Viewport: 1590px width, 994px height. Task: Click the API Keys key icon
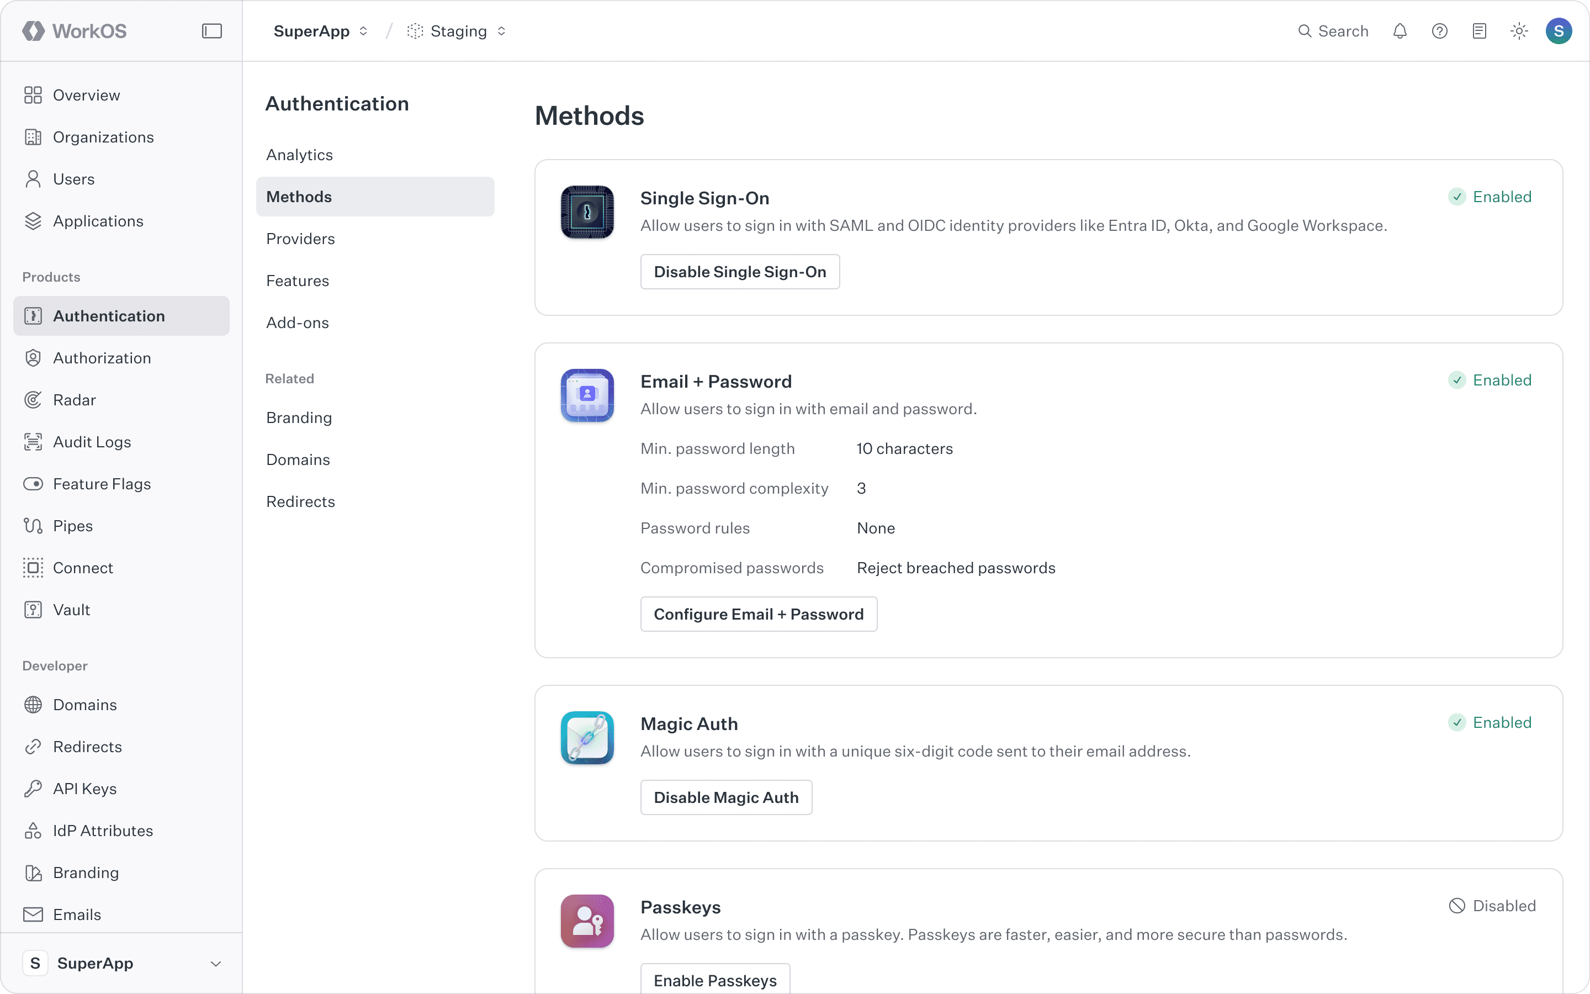[x=33, y=789]
